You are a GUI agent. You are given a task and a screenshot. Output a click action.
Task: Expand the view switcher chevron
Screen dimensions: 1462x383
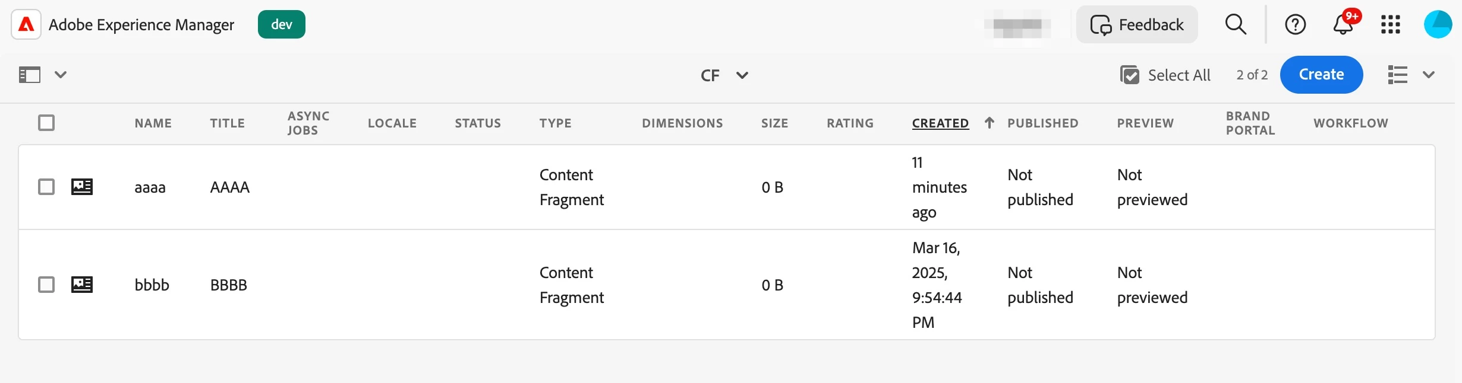(x=1429, y=75)
